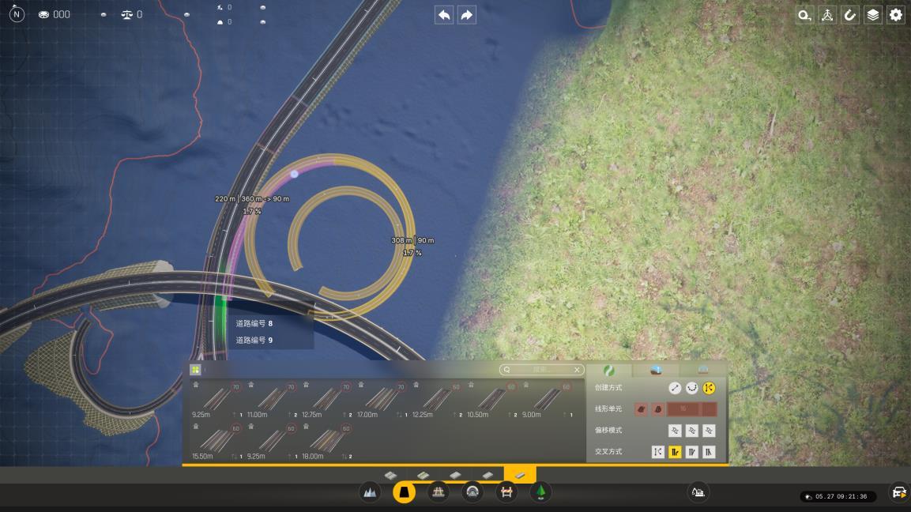Select the highlighted fifth road category sub-tab
The height and width of the screenshot is (512, 911).
click(520, 475)
